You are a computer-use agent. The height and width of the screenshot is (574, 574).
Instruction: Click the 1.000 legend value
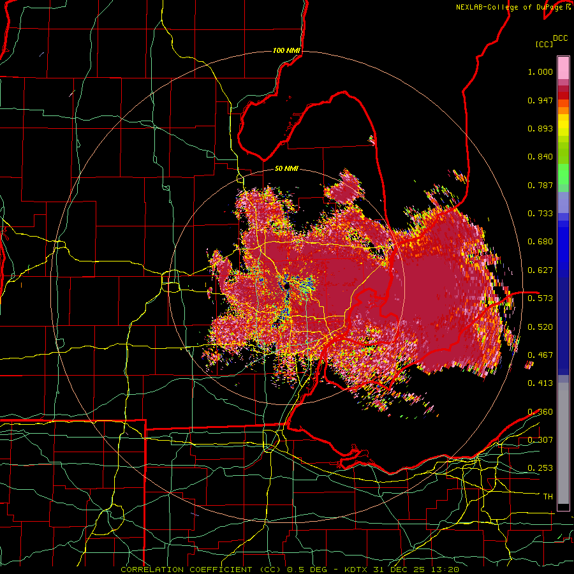[x=540, y=72]
